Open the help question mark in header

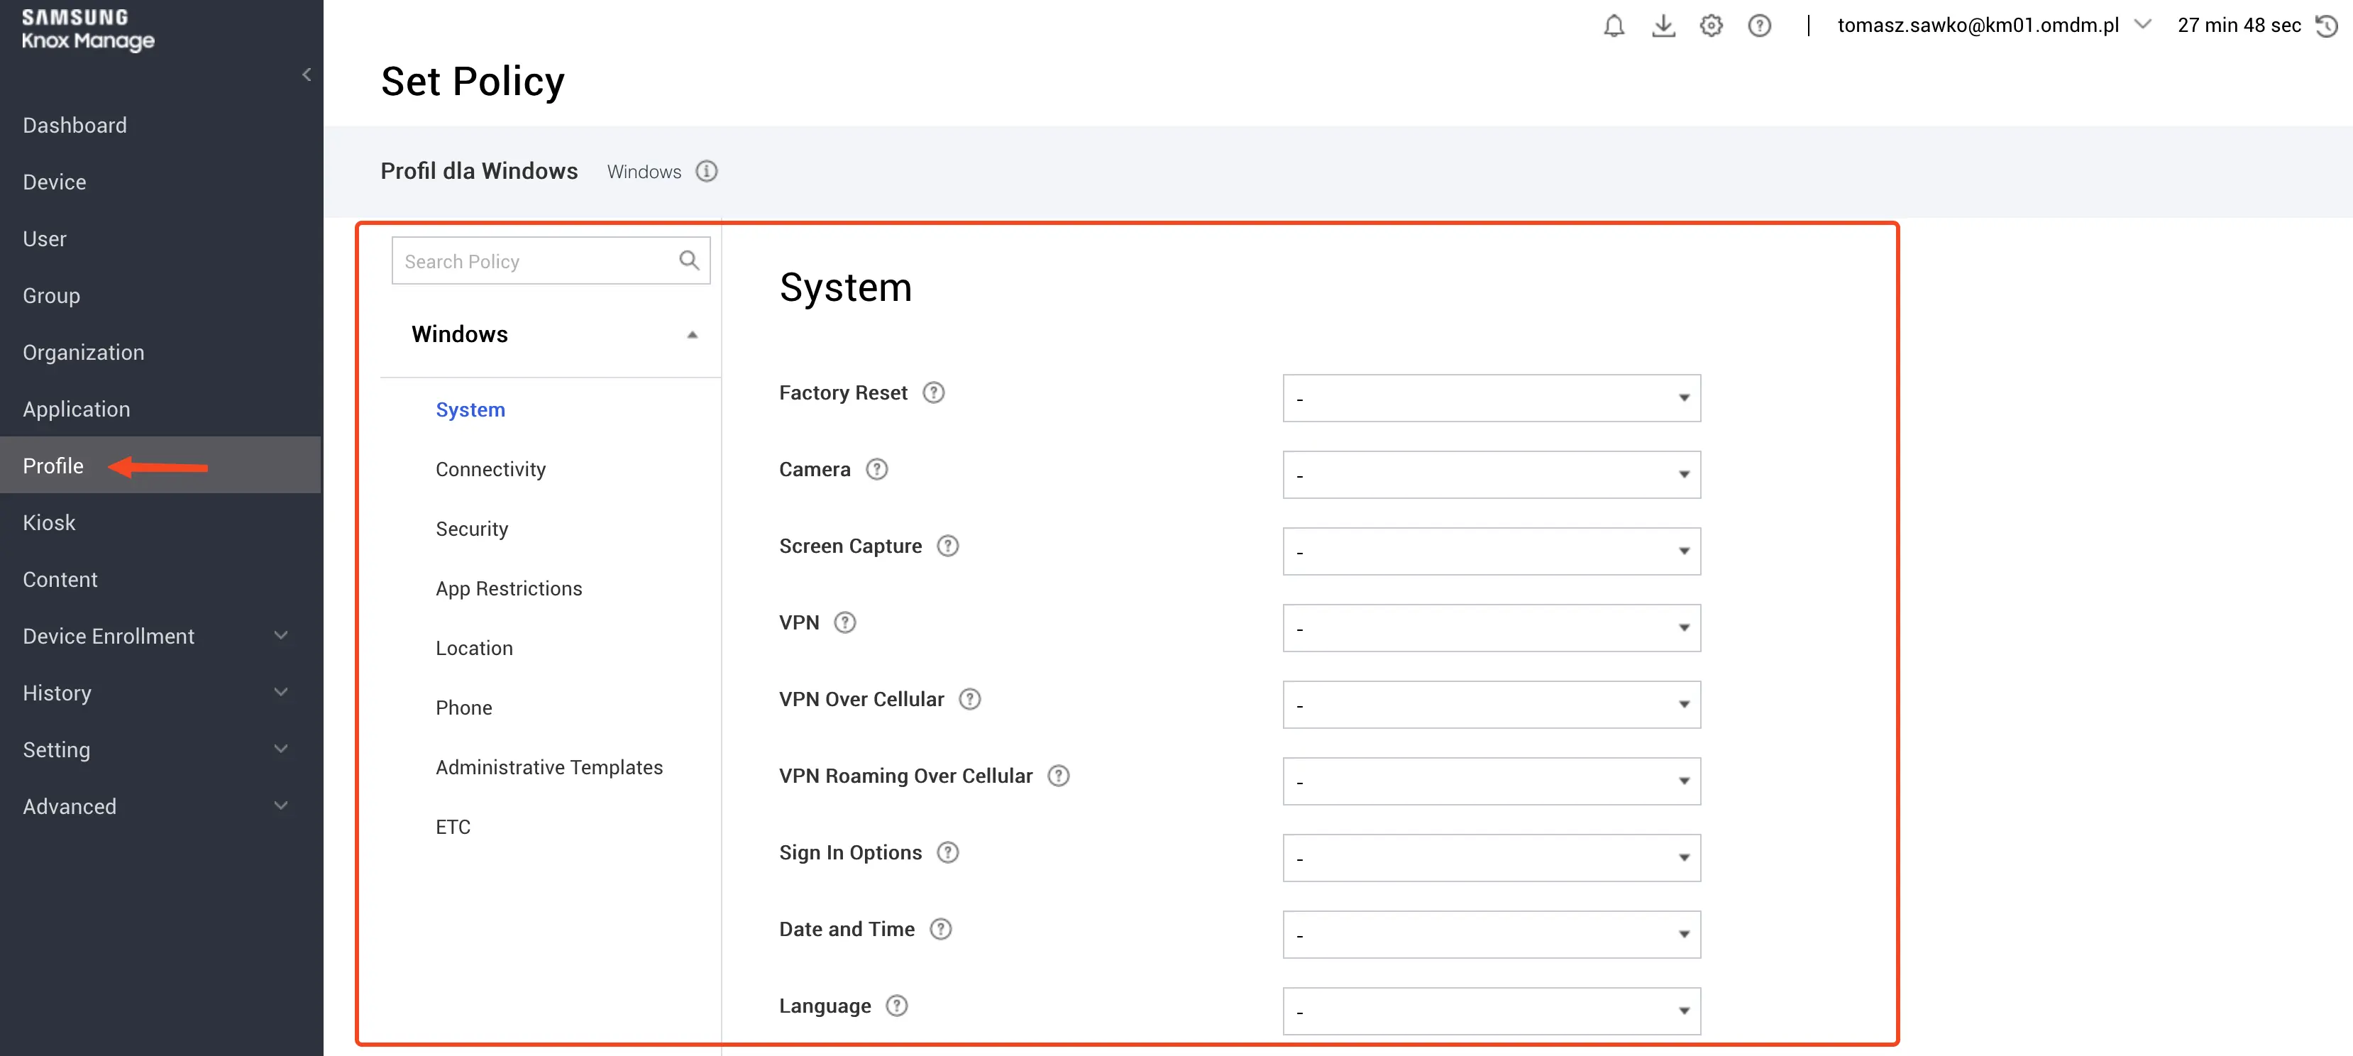coord(1759,26)
